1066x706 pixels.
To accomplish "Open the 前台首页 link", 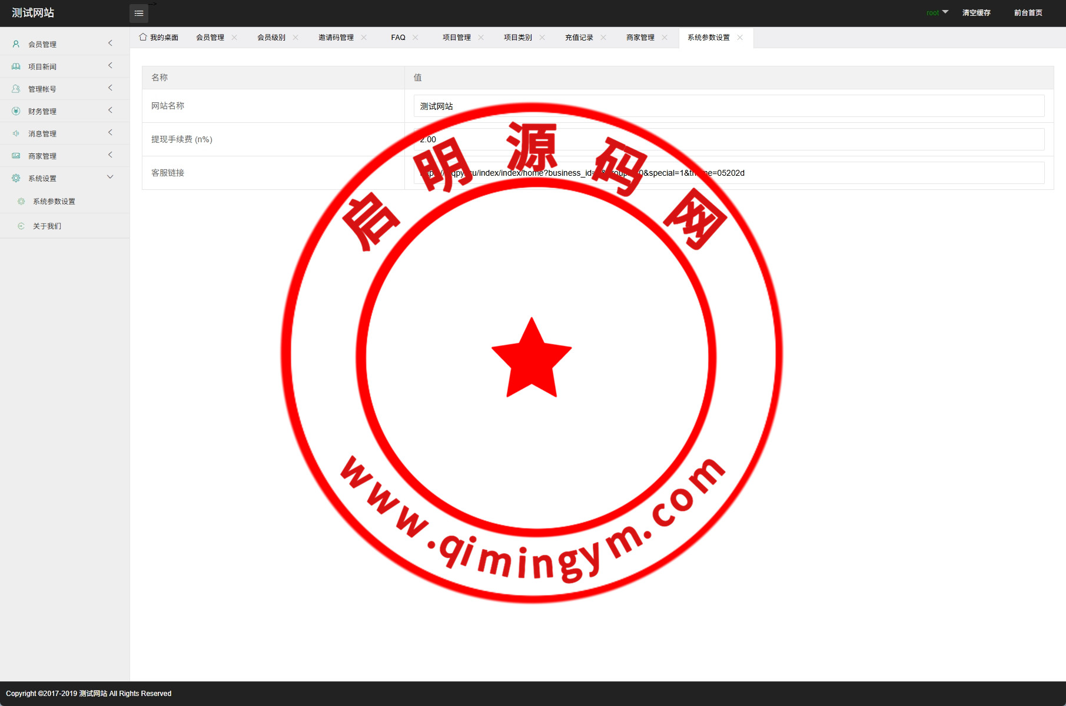I will [x=1028, y=13].
